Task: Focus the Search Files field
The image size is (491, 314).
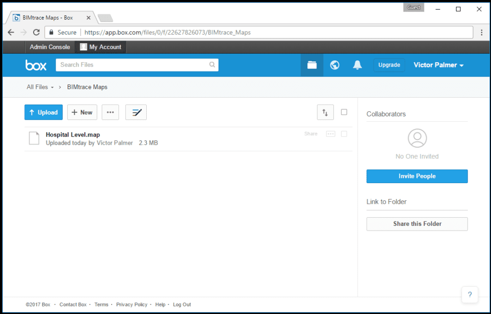Action: [x=137, y=65]
